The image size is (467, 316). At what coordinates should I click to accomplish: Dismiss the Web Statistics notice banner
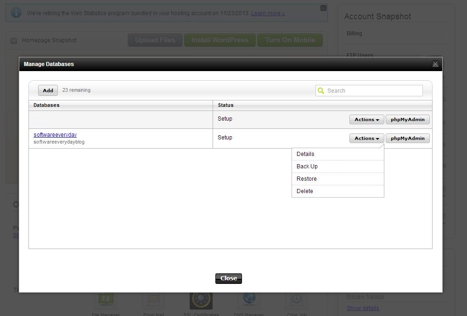(323, 8)
